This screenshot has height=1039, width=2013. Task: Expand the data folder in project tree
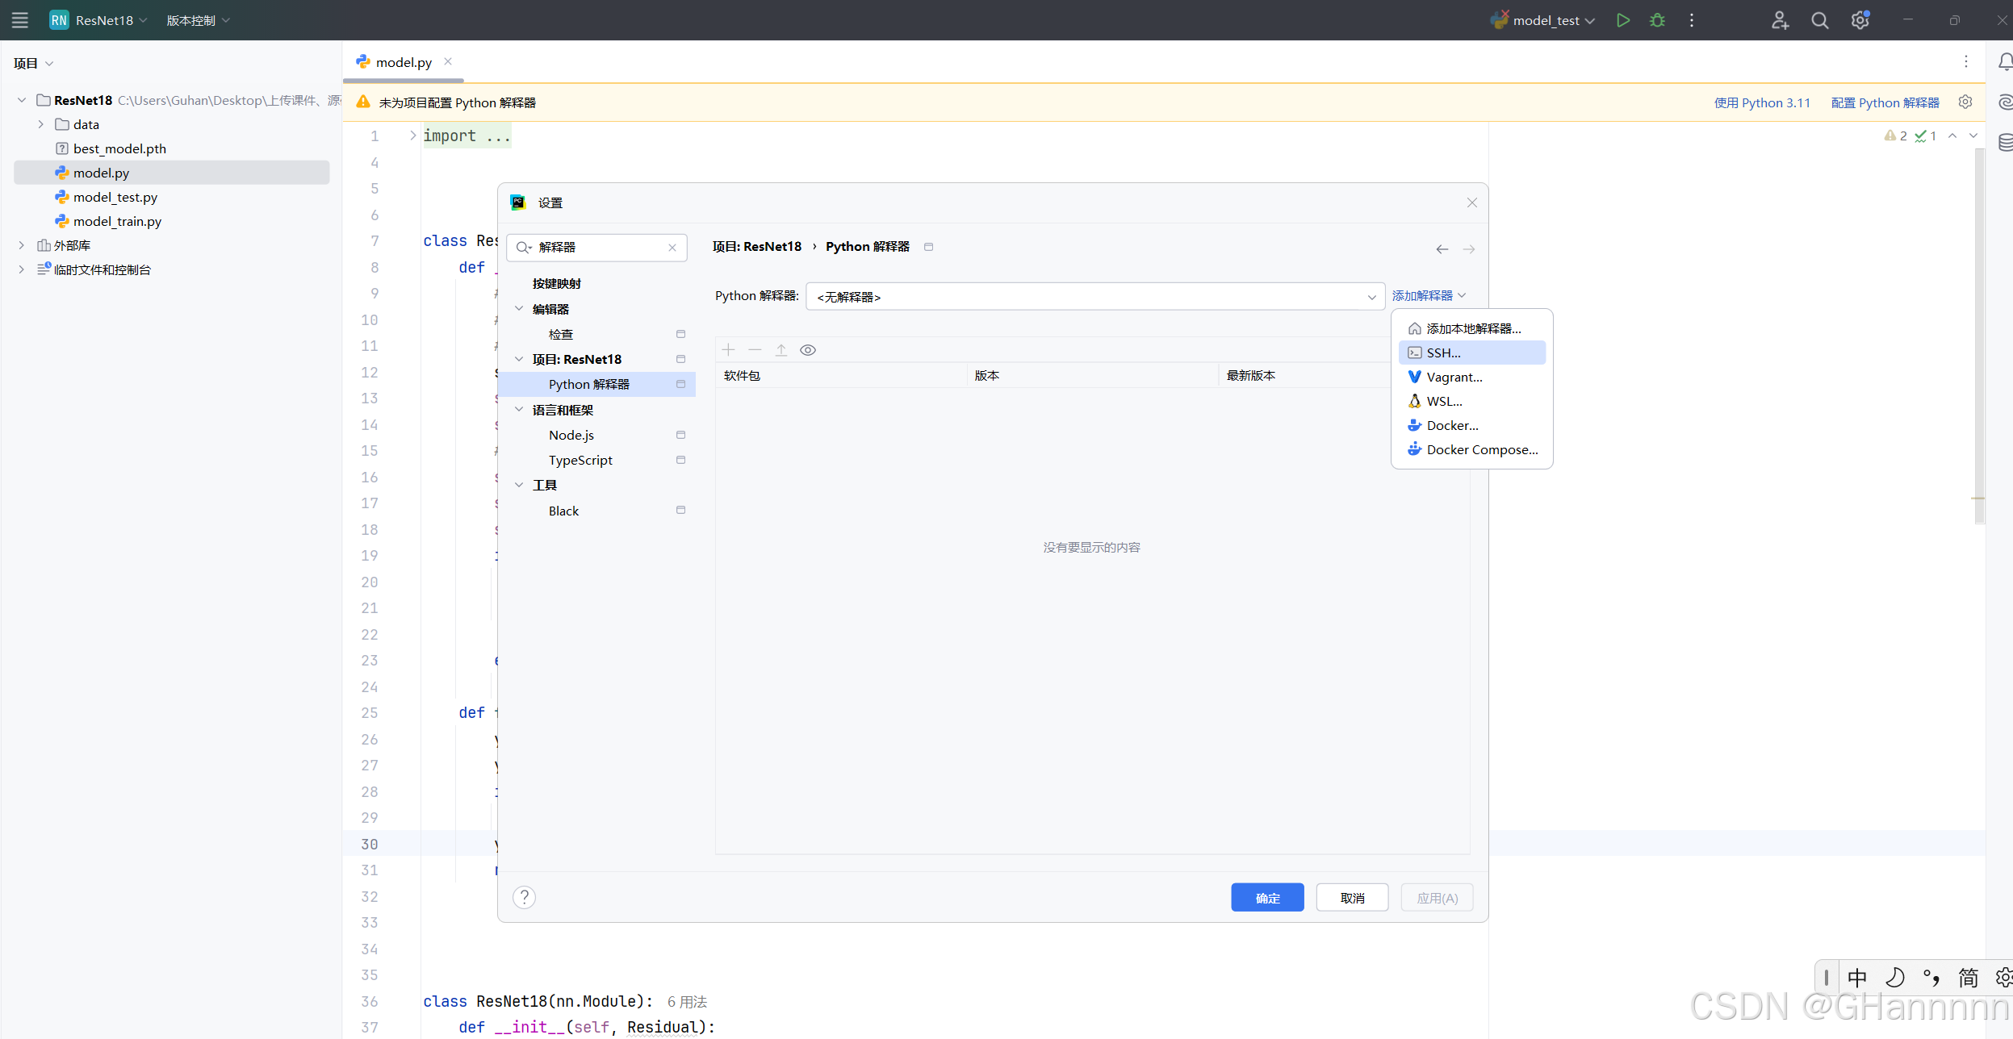tap(40, 123)
